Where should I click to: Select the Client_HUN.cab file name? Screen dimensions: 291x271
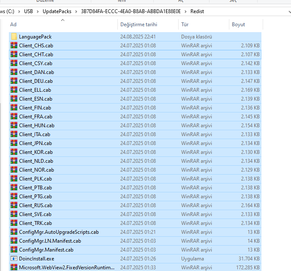37,126
